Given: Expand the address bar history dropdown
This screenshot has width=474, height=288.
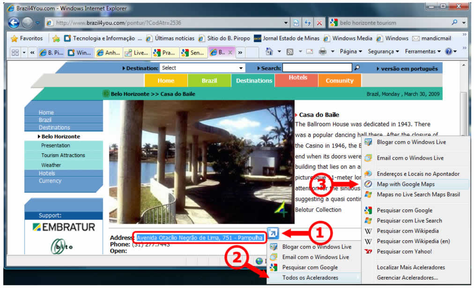Looking at the screenshot, I should (x=286, y=23).
